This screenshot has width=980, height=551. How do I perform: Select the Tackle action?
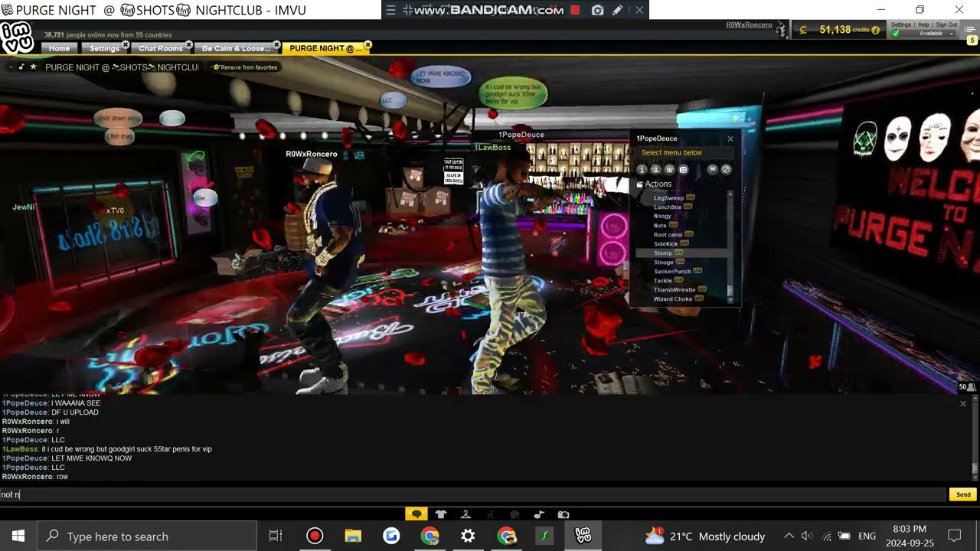[663, 281]
